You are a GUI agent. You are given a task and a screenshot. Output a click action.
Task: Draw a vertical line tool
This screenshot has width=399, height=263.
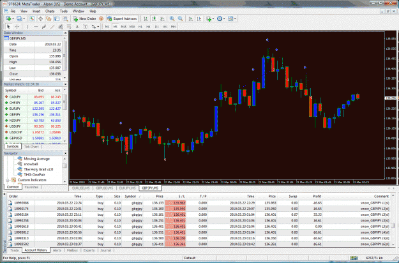point(27,26)
